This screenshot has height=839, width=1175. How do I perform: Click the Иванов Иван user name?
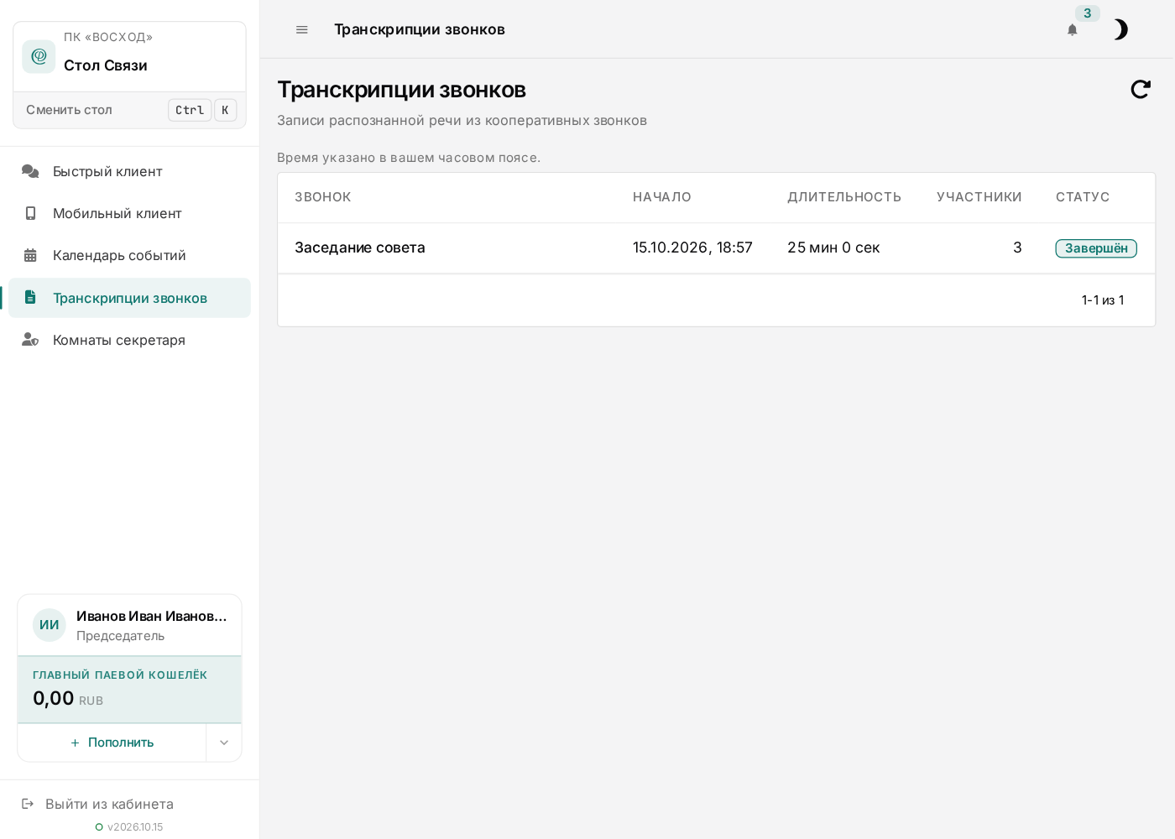click(151, 616)
